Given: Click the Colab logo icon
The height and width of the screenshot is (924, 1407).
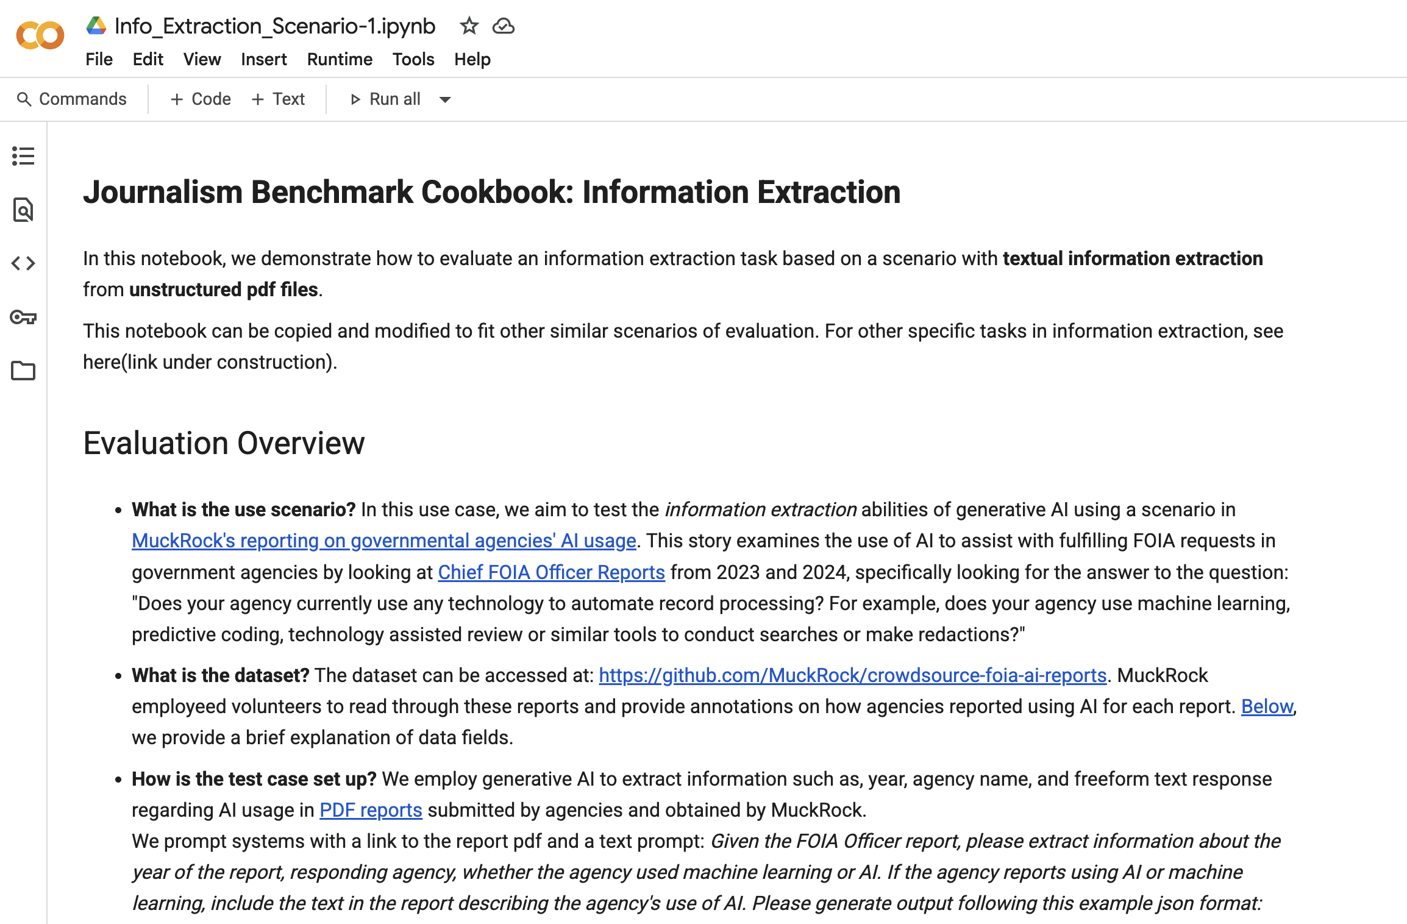Looking at the screenshot, I should (40, 35).
